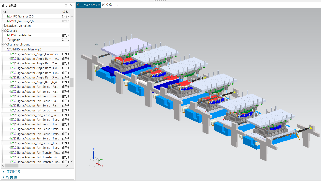The image size is (321, 181).
Task: Toggle the SignalAdapter_Angle_Ram_1 checkbox
Action: (x=12, y=59)
